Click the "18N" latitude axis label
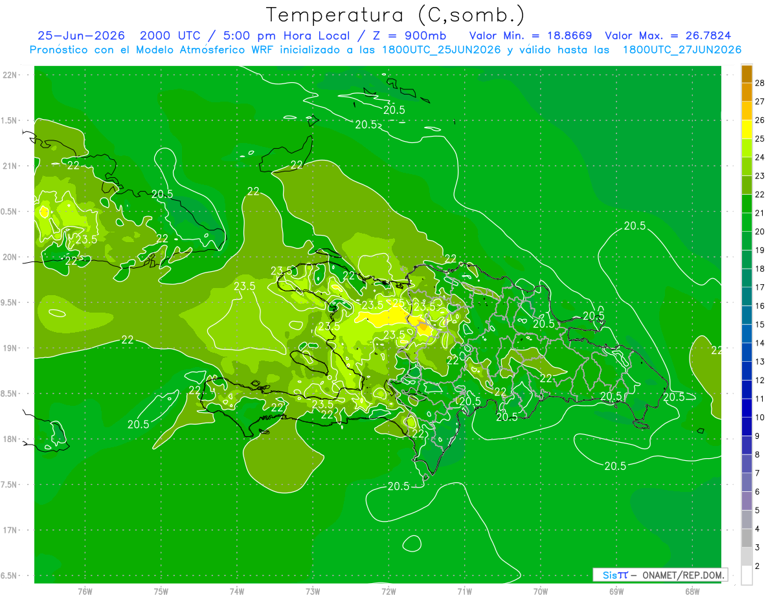 [10, 439]
